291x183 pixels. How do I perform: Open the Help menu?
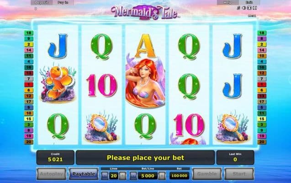[x=228, y=2]
